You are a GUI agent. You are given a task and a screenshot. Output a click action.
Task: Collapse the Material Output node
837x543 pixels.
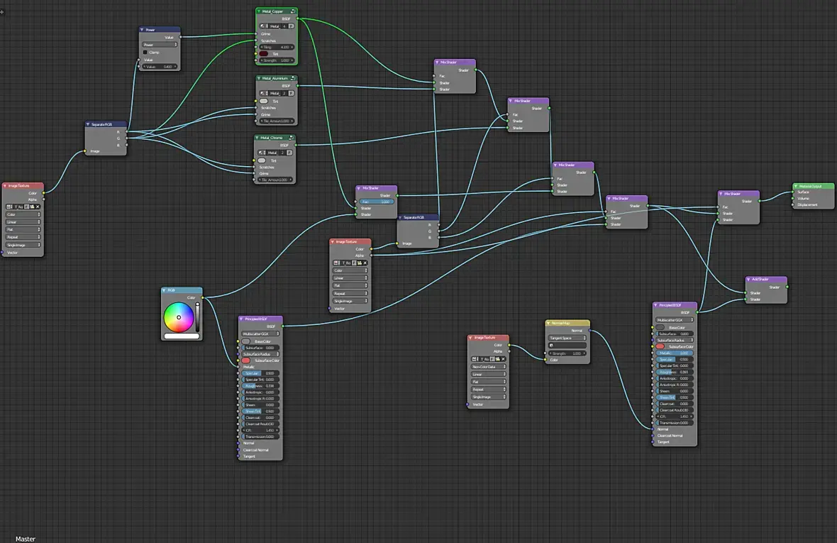(795, 187)
